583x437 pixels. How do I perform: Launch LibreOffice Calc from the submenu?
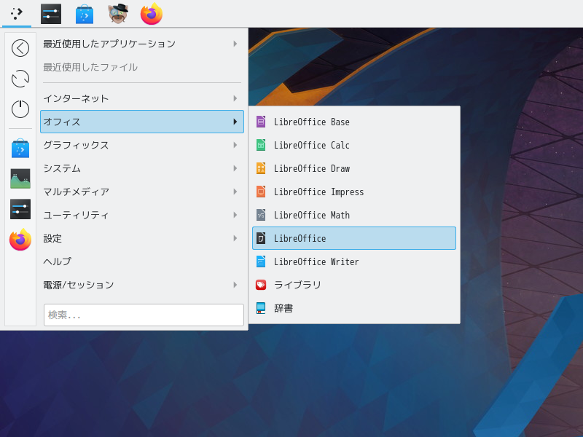pos(354,145)
